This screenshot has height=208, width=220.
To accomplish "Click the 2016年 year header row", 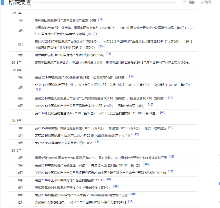I will click(x=103, y=151).
